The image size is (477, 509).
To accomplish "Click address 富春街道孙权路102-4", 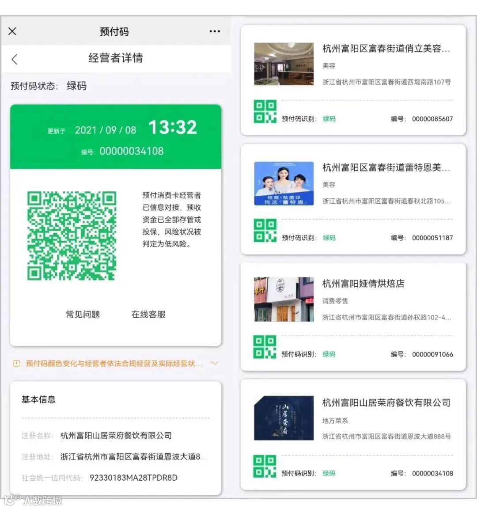I will point(386,317).
